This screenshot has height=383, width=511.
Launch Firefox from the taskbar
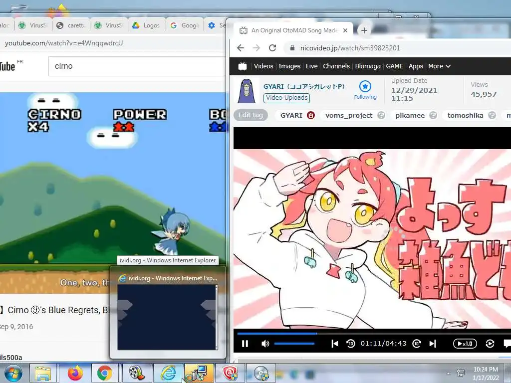[75, 373]
